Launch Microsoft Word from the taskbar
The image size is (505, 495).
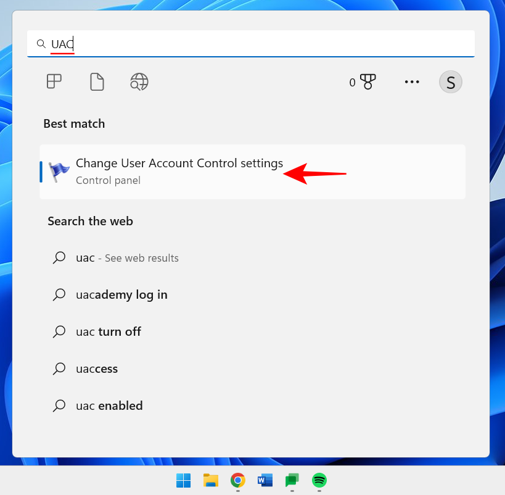point(265,480)
